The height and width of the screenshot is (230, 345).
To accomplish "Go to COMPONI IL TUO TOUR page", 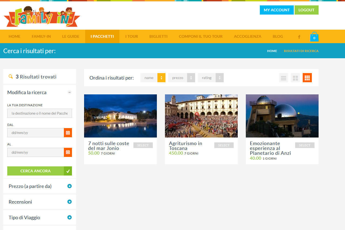I will (201, 36).
